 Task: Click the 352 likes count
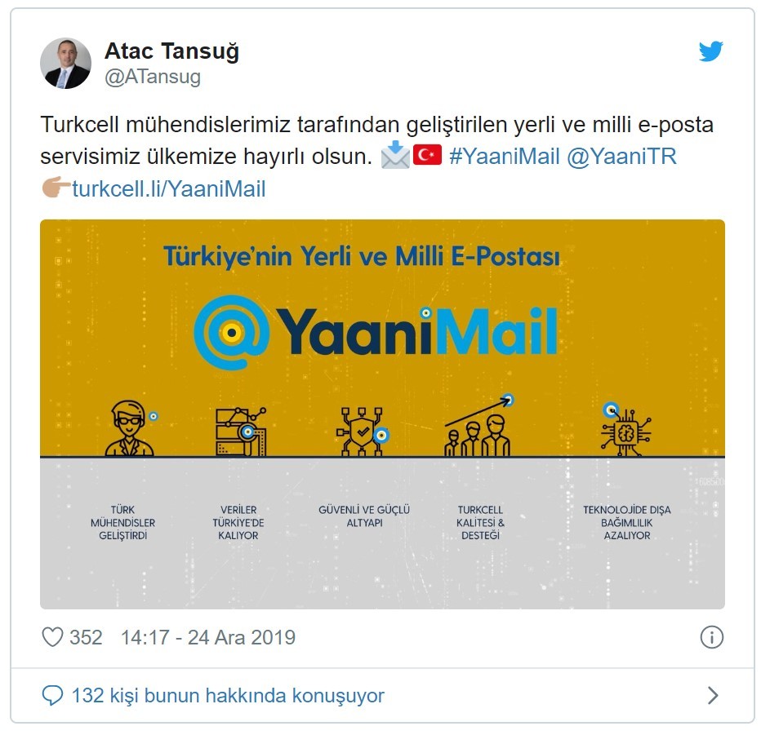(x=86, y=637)
